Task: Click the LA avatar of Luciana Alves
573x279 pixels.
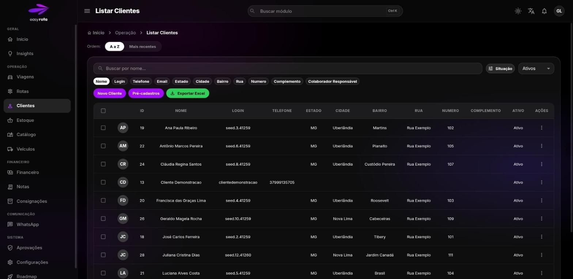Action: coord(123,273)
